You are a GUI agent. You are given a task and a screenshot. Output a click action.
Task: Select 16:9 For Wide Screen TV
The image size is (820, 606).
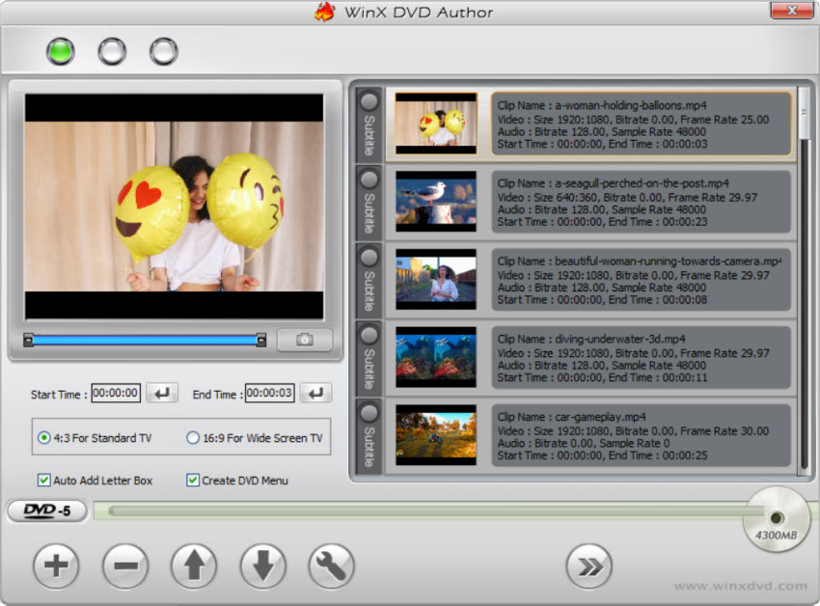(193, 438)
